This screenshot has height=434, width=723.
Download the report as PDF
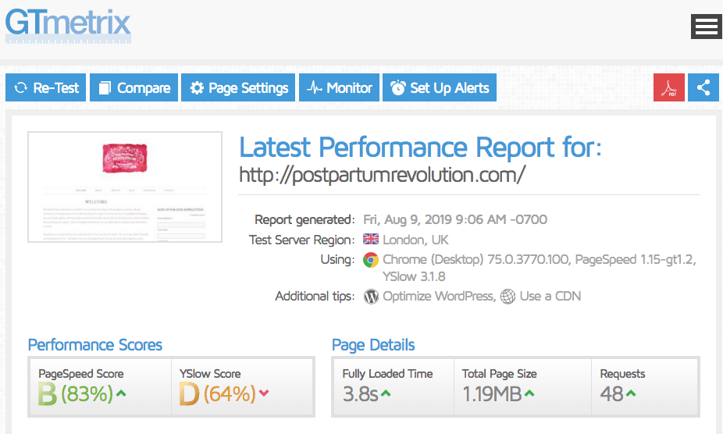click(x=669, y=87)
